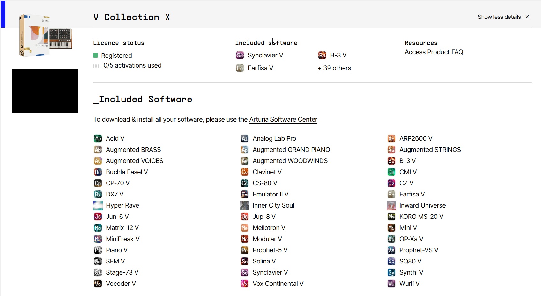Click the CMI V icon
The width and height of the screenshot is (541, 296).
391,172
